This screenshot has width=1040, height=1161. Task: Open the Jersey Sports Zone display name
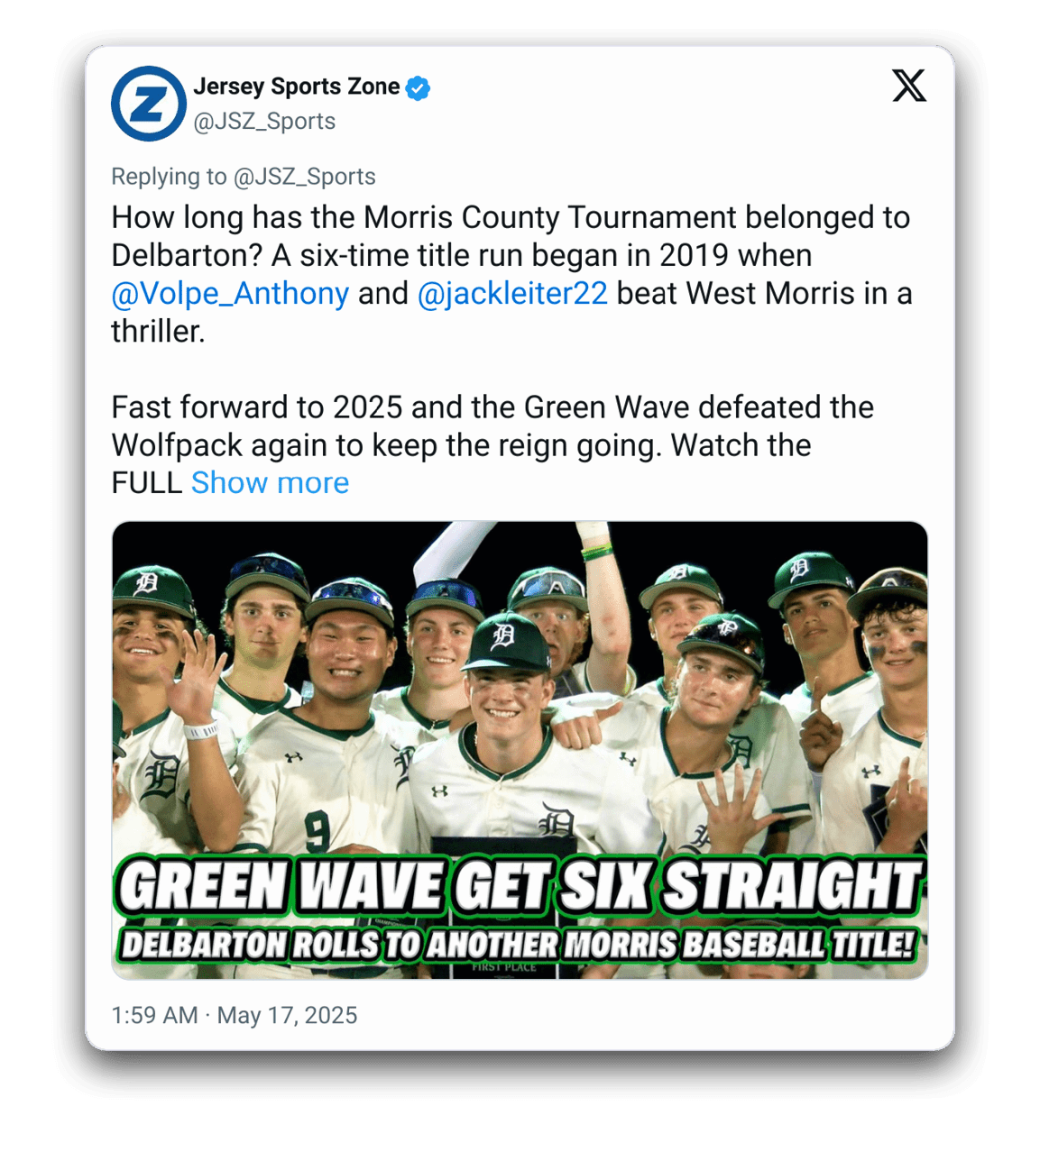296,87
